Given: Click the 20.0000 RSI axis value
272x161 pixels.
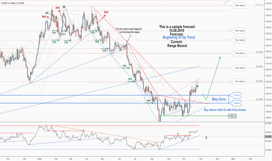Looking at the screenshot, I should (268, 150).
